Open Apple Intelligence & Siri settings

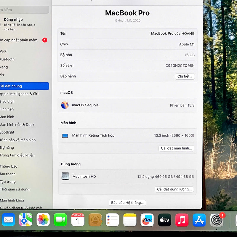(19, 94)
